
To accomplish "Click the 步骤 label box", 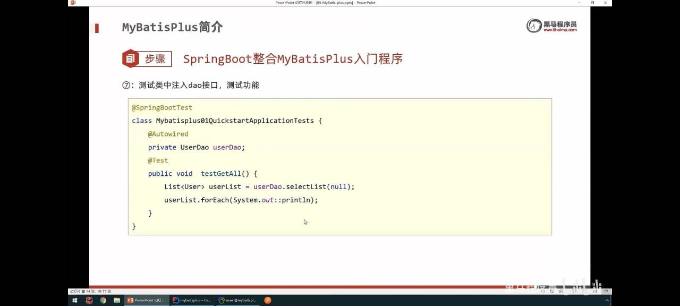I will pos(155,59).
